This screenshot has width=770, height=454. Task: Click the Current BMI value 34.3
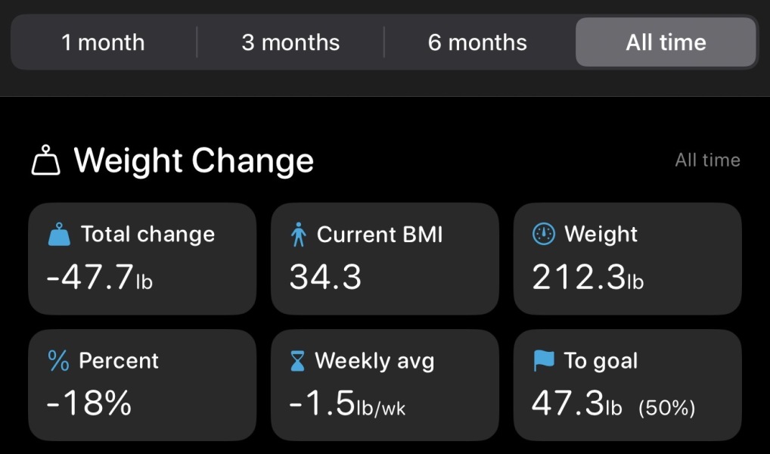tap(327, 278)
